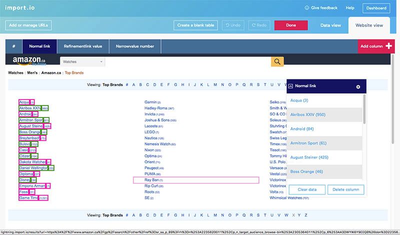Click letter M in top alphabet bar

tap(215, 84)
